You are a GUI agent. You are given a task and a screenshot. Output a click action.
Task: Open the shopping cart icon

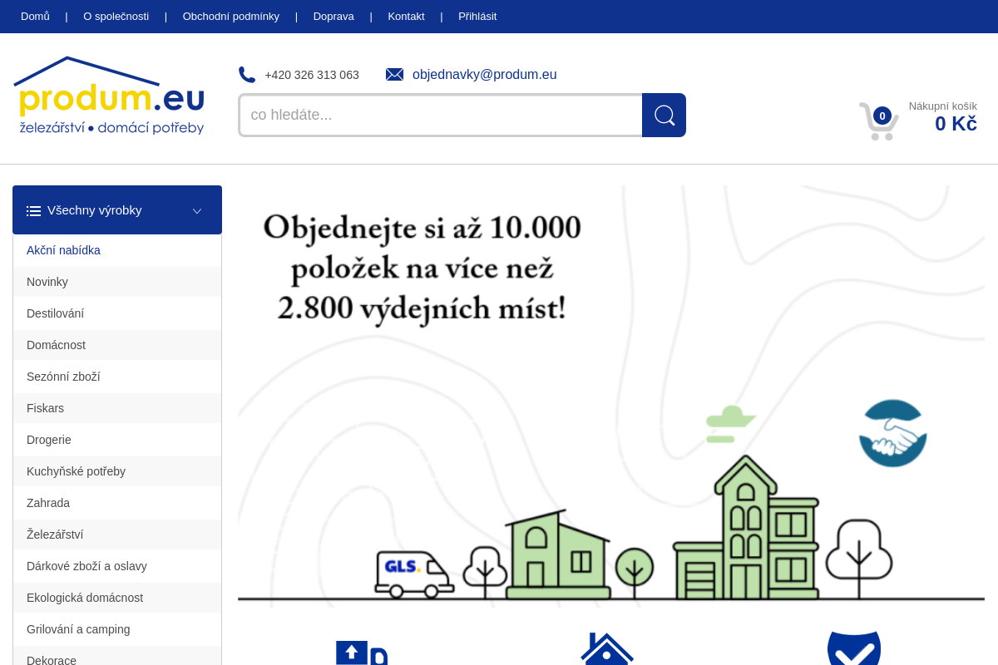878,121
